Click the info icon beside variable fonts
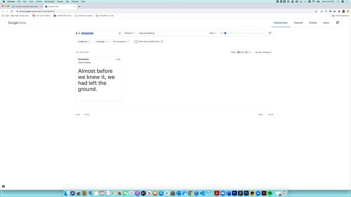351x197 pixels. click(162, 42)
